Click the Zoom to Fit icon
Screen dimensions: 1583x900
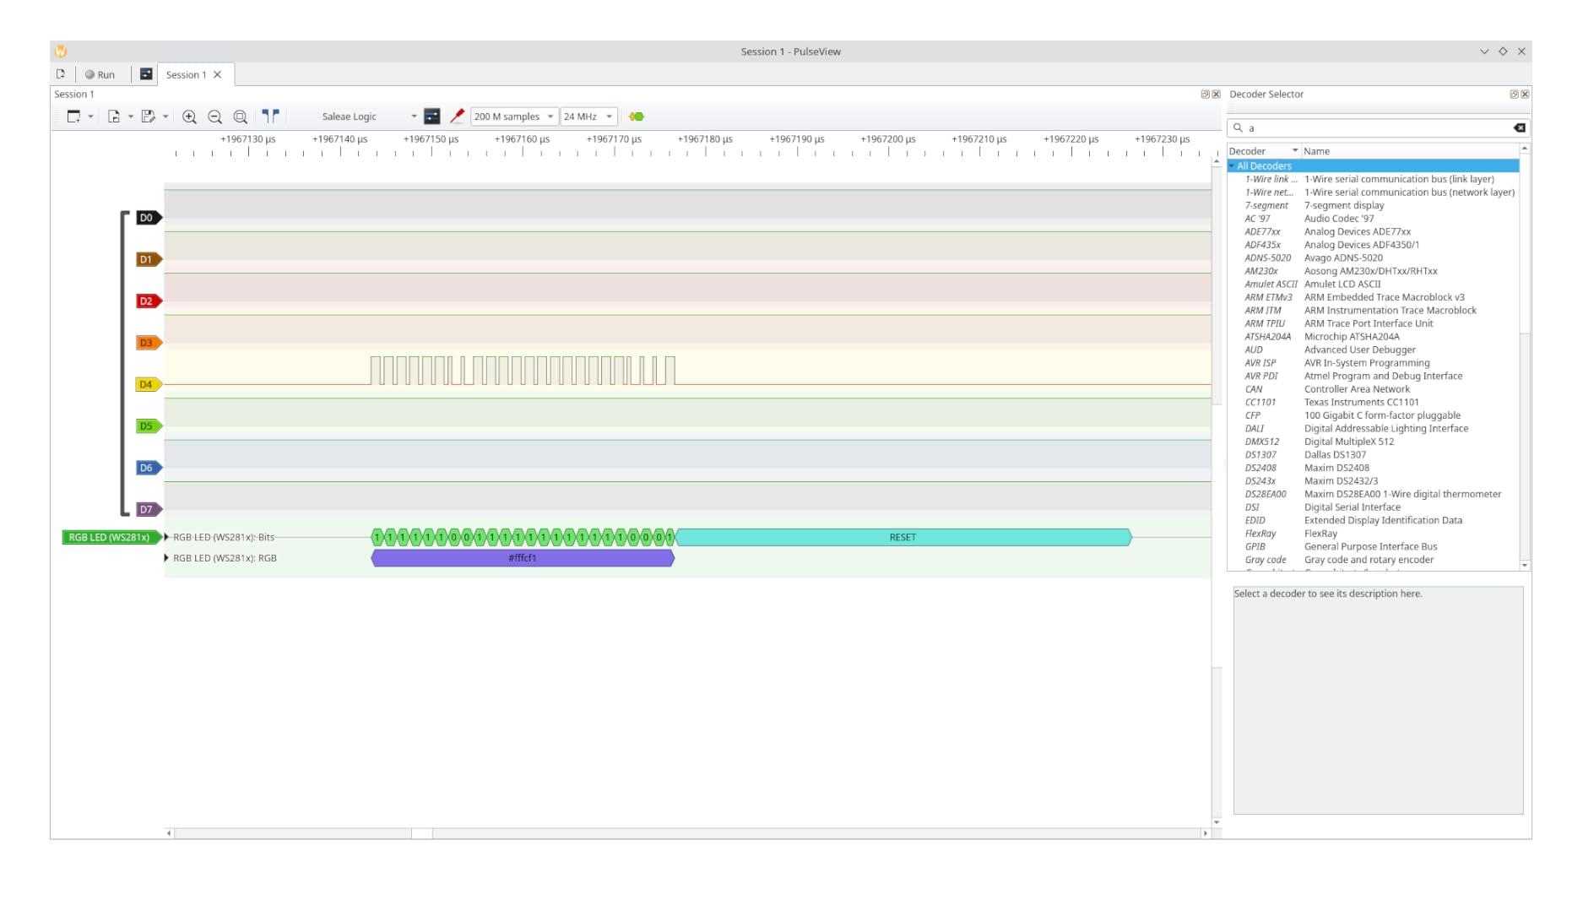click(241, 117)
